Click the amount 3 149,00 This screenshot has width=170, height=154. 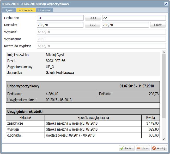pyautogui.click(x=152, y=123)
